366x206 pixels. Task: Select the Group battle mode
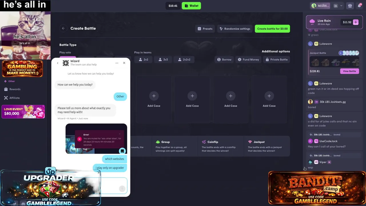point(174,146)
